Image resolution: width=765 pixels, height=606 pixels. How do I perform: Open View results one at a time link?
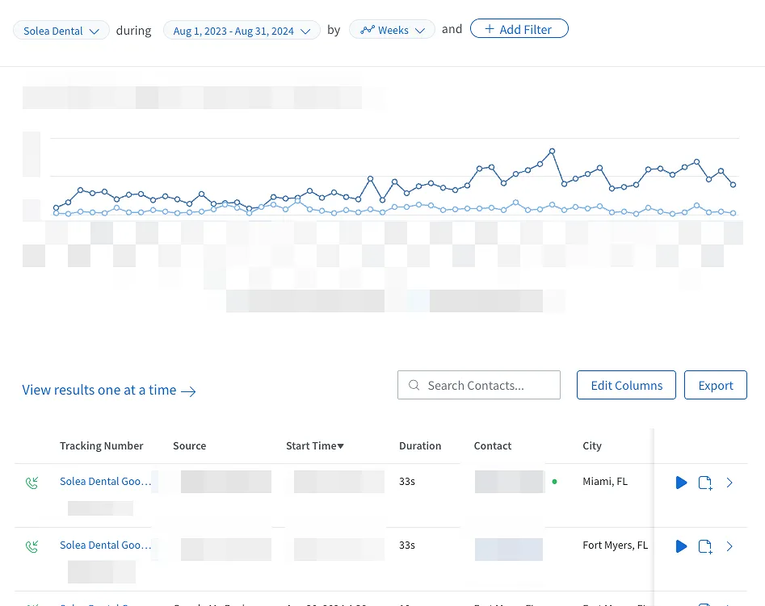tap(109, 391)
